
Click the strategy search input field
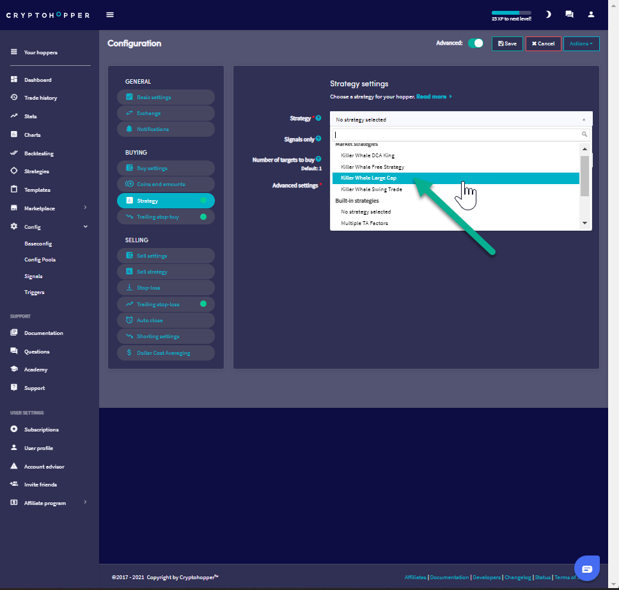[x=457, y=135]
